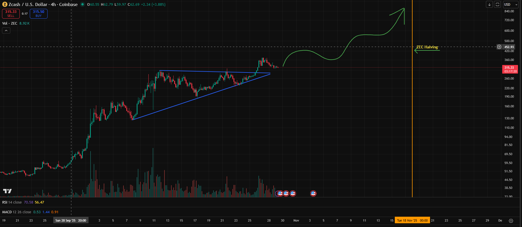Click the 30 date label on the time axis
Screen dimensions: 522x227
coord(282,220)
